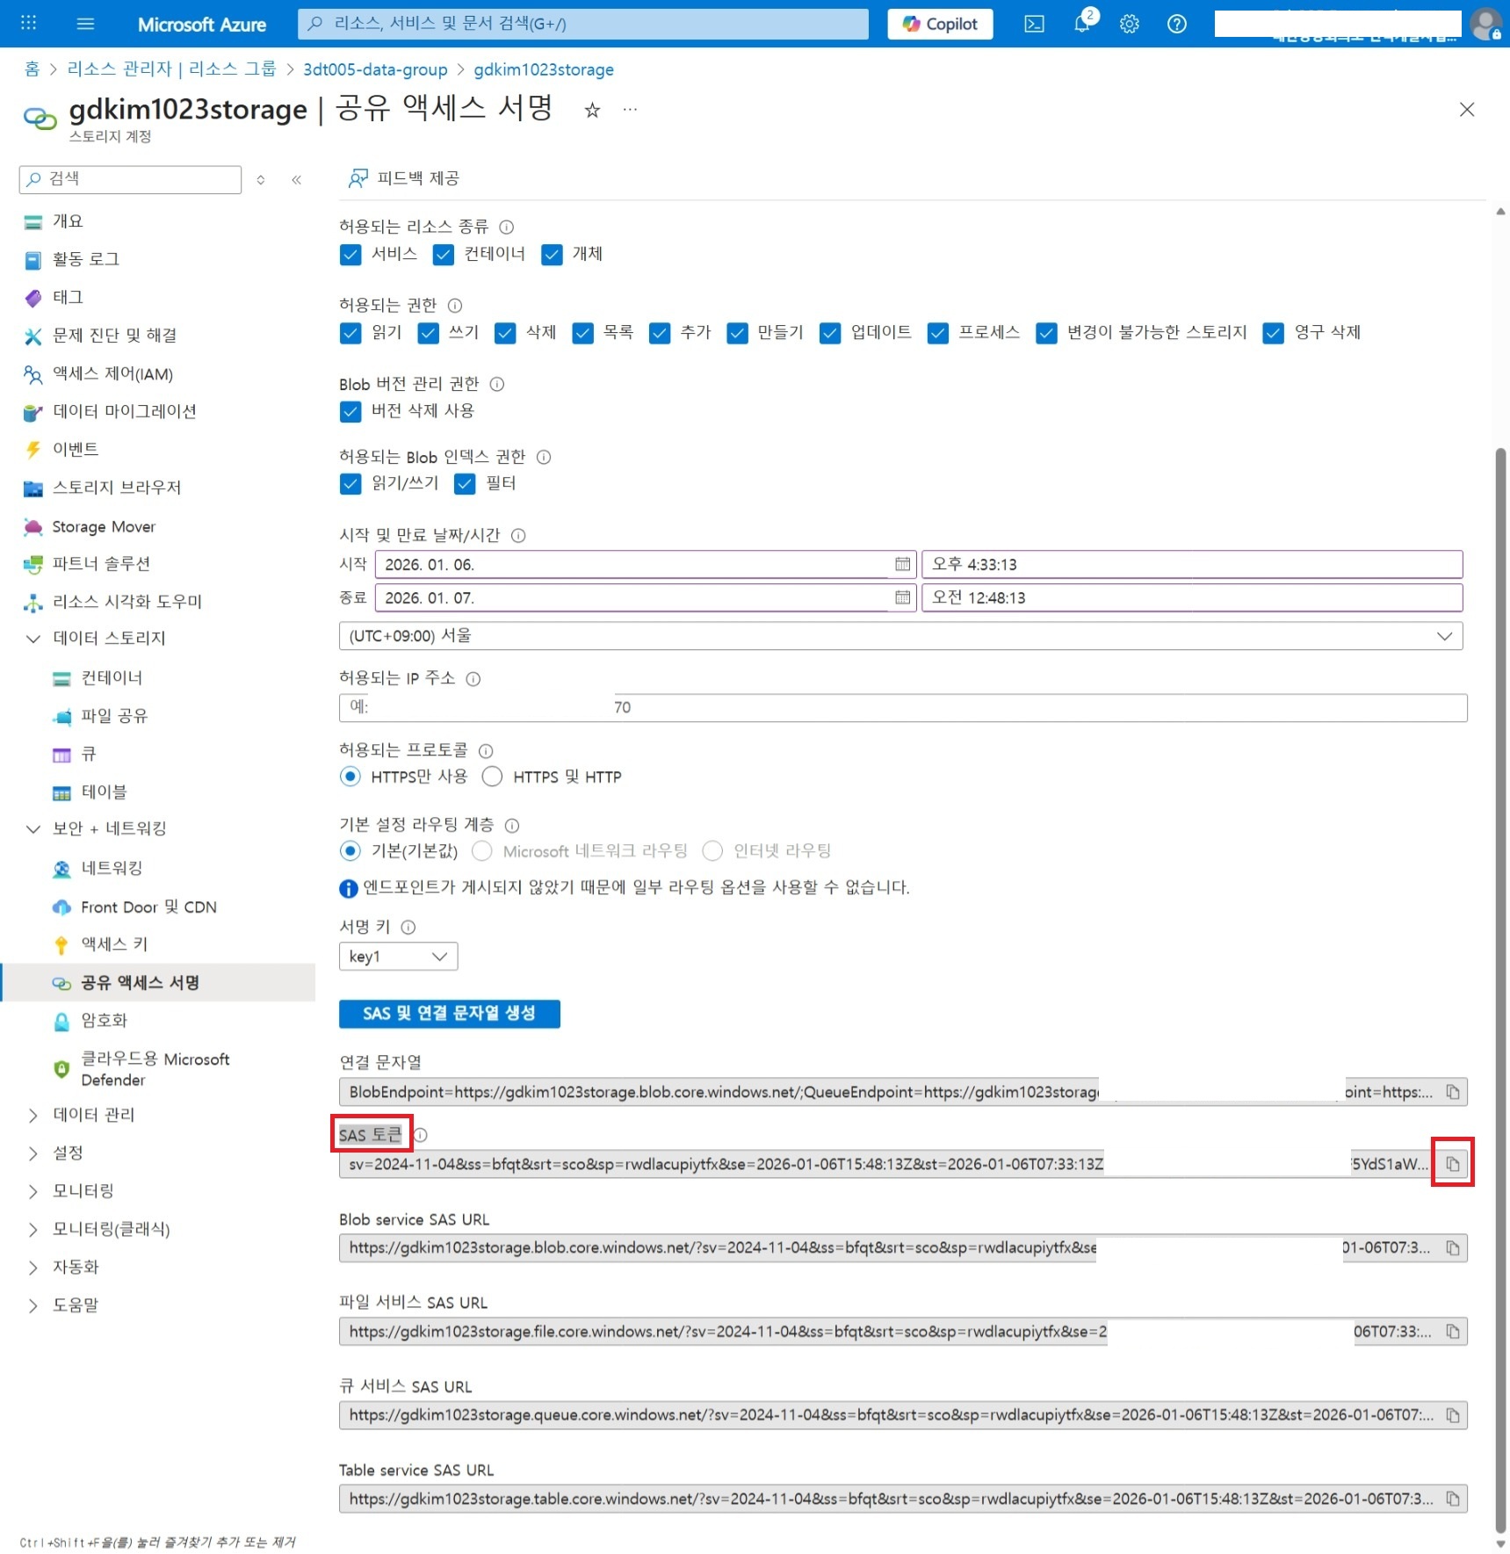Viewport: 1510px width, 1554px height.
Task: Show info tooltip for SAS 토큰
Action: click(x=421, y=1135)
